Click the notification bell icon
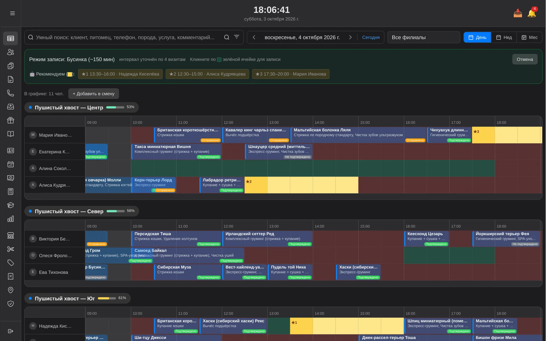Image resolution: width=546 pixels, height=341 pixels. [x=532, y=13]
